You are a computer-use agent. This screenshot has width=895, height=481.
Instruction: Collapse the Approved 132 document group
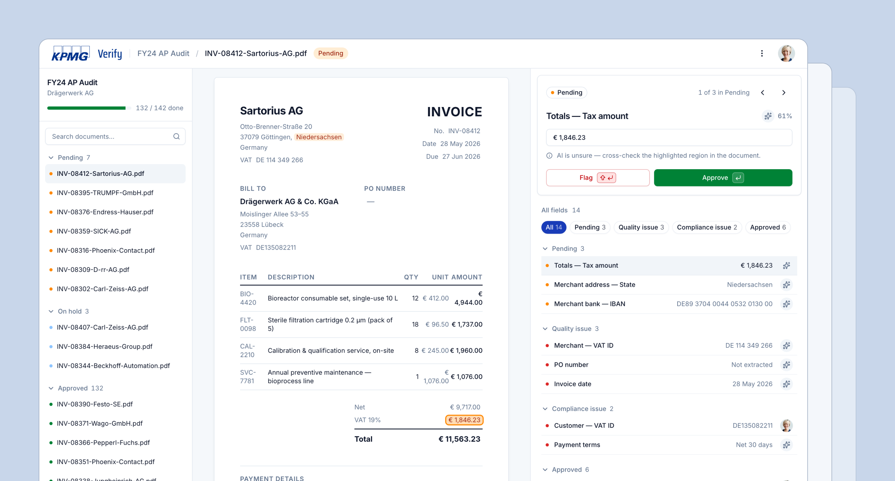click(x=51, y=388)
